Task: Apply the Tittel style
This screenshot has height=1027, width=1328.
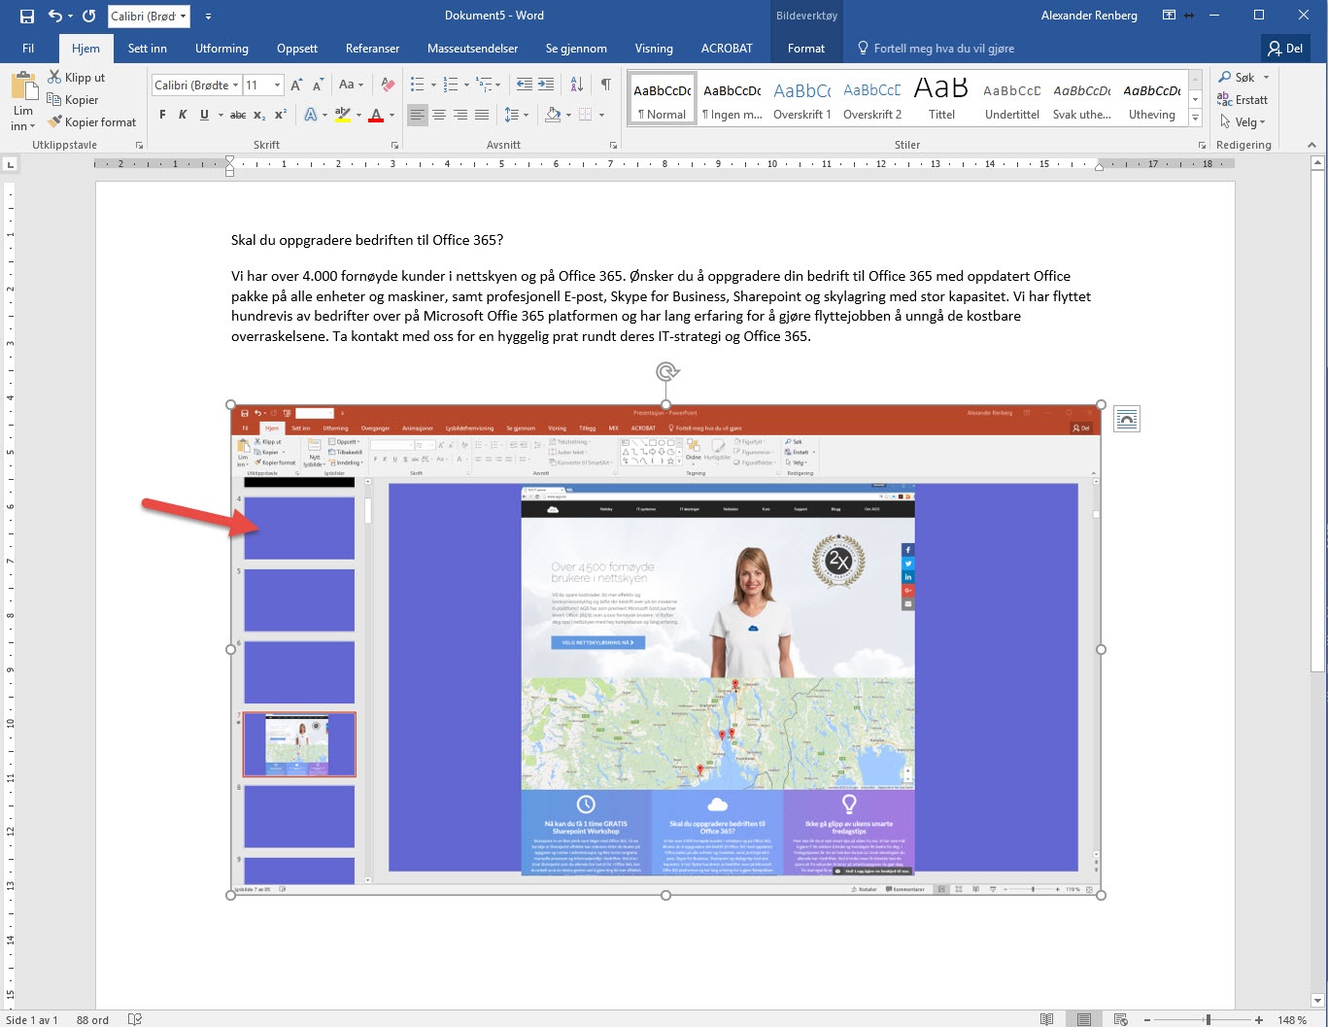Action: pyautogui.click(x=941, y=99)
